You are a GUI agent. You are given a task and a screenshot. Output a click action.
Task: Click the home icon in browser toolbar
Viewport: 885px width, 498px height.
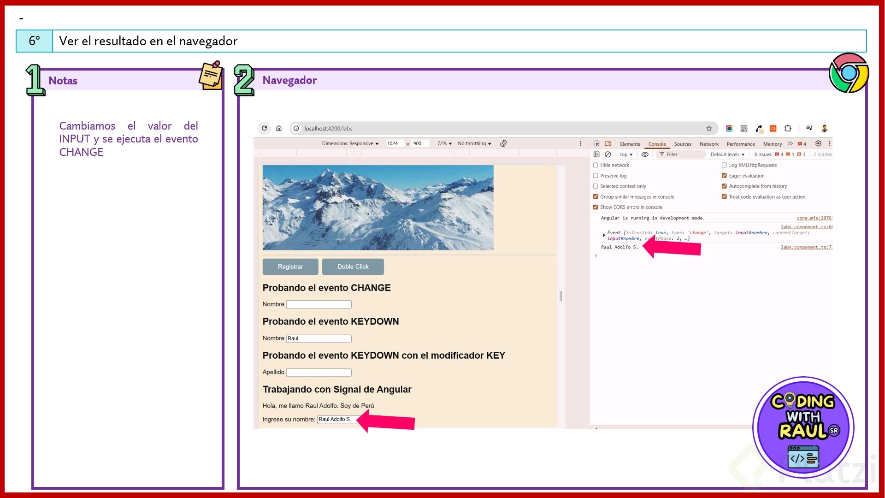pyautogui.click(x=279, y=128)
